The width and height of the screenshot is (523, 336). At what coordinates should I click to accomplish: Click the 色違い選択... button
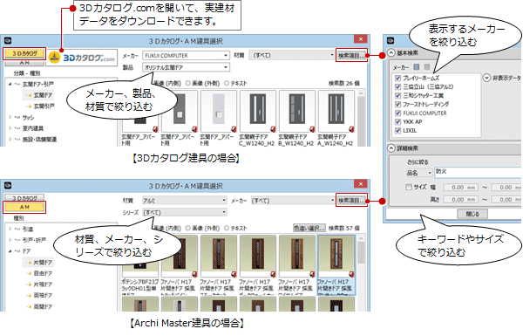click(309, 228)
